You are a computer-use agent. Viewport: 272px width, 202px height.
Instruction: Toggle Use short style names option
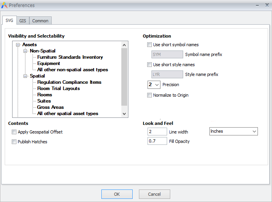point(150,65)
